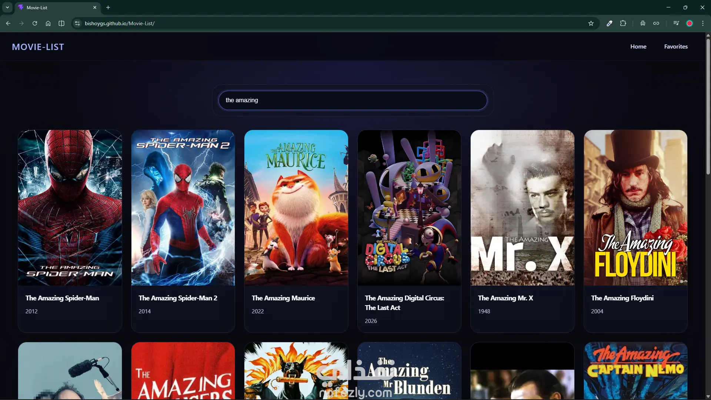Click the year 2004

[x=597, y=311]
